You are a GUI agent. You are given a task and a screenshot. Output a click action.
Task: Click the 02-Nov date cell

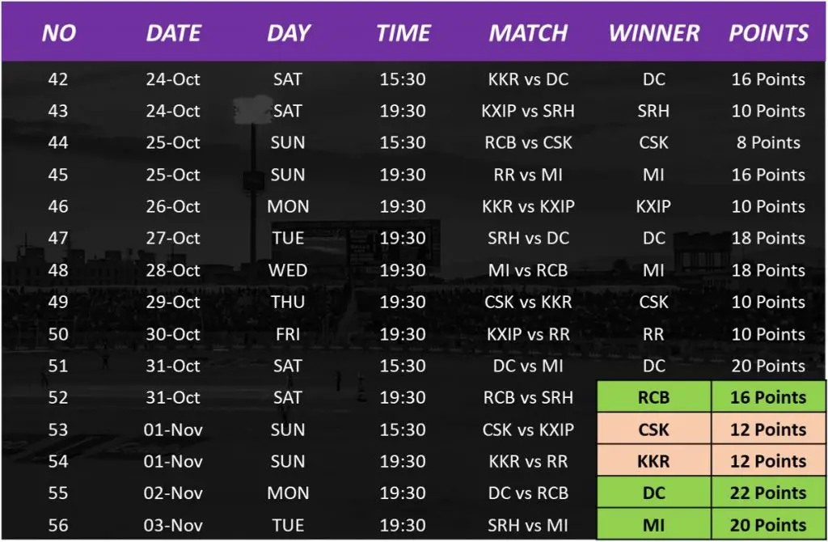tap(173, 493)
